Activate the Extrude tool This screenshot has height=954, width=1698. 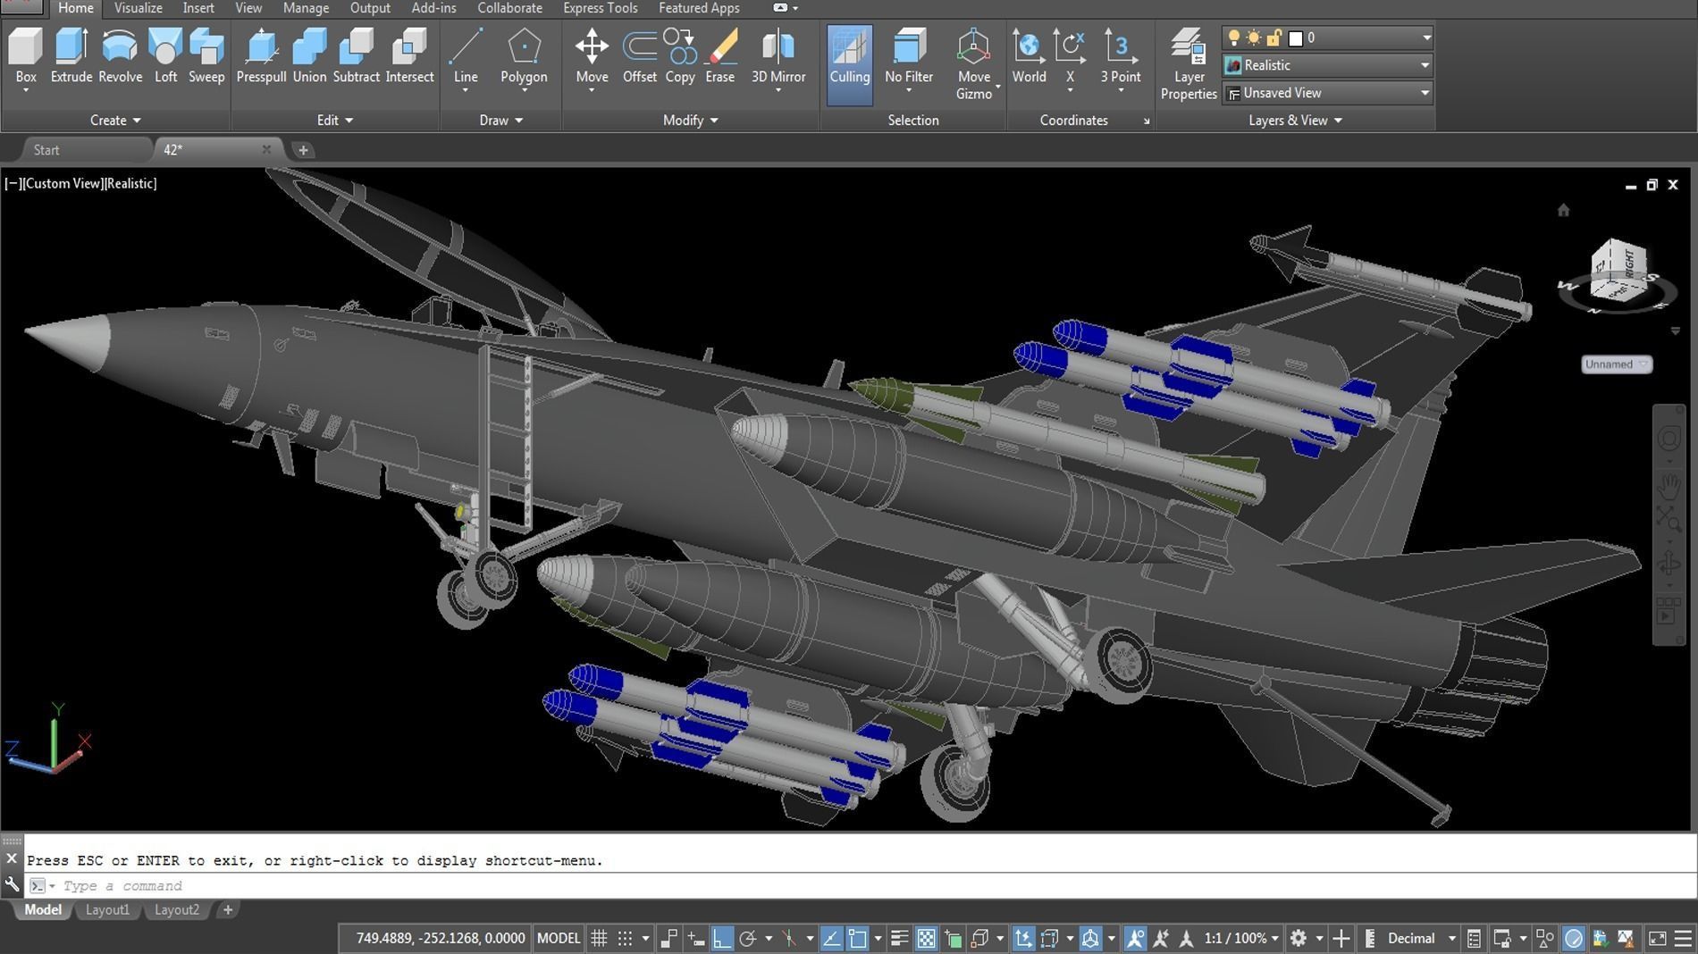tap(71, 56)
